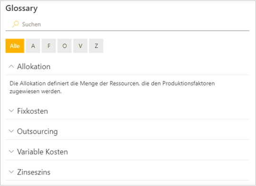Filter glossary by letter O

65,46
